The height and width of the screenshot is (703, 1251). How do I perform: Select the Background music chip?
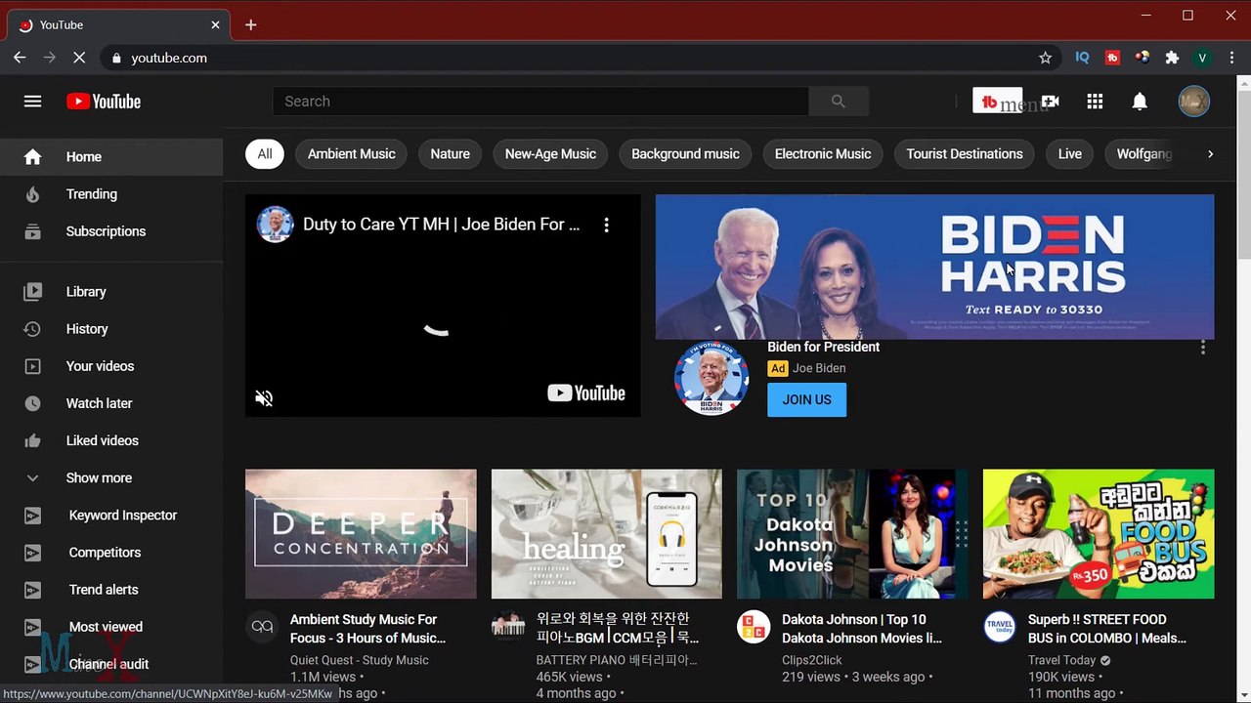click(685, 153)
